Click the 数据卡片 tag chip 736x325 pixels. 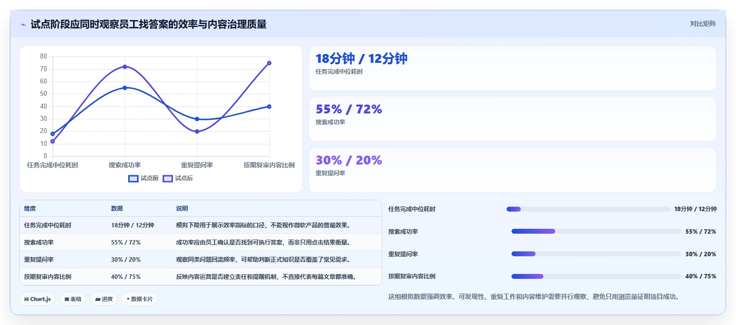140,299
